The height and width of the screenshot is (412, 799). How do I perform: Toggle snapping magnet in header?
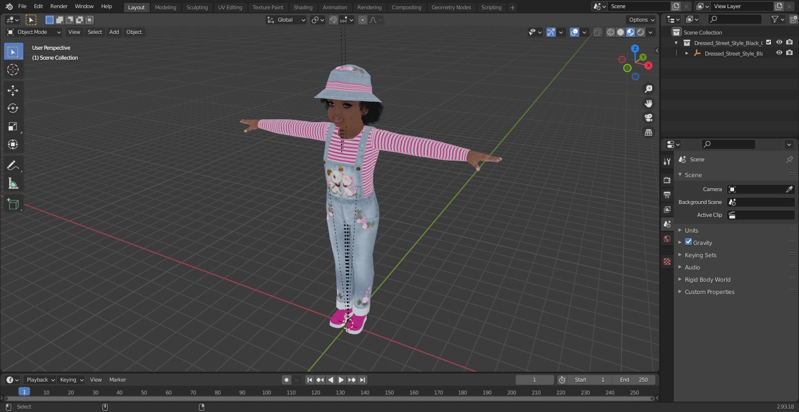coord(333,20)
